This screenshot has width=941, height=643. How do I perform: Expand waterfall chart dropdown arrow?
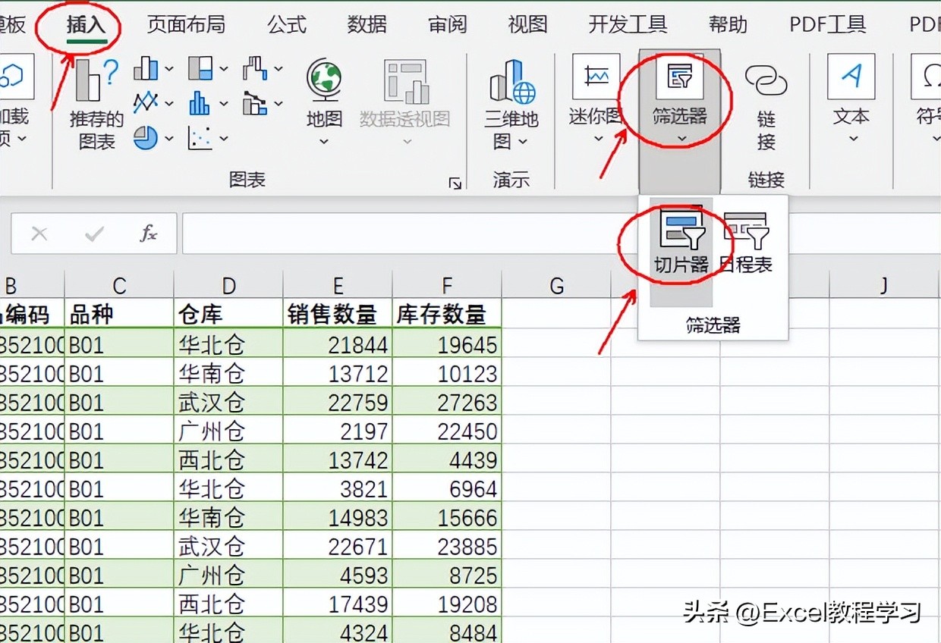tap(279, 69)
